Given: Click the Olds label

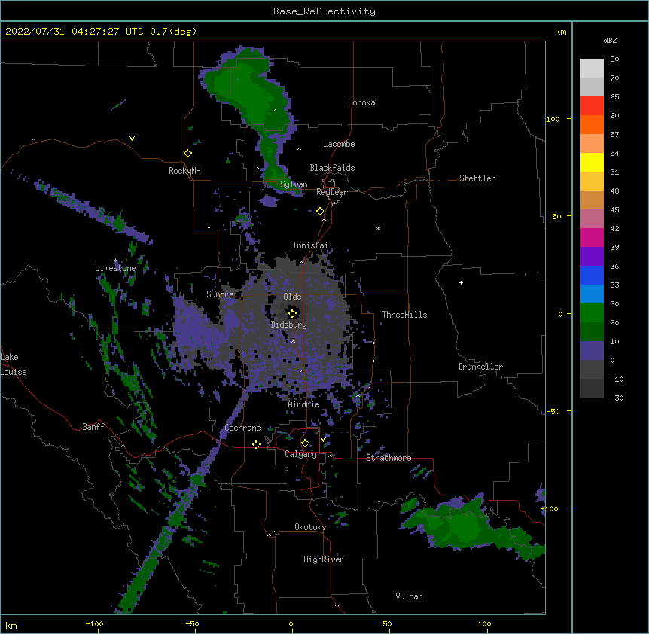Looking at the screenshot, I should [x=292, y=297].
